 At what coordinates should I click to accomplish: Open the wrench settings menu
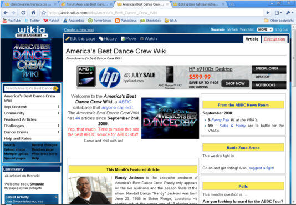pyautogui.click(x=289, y=13)
